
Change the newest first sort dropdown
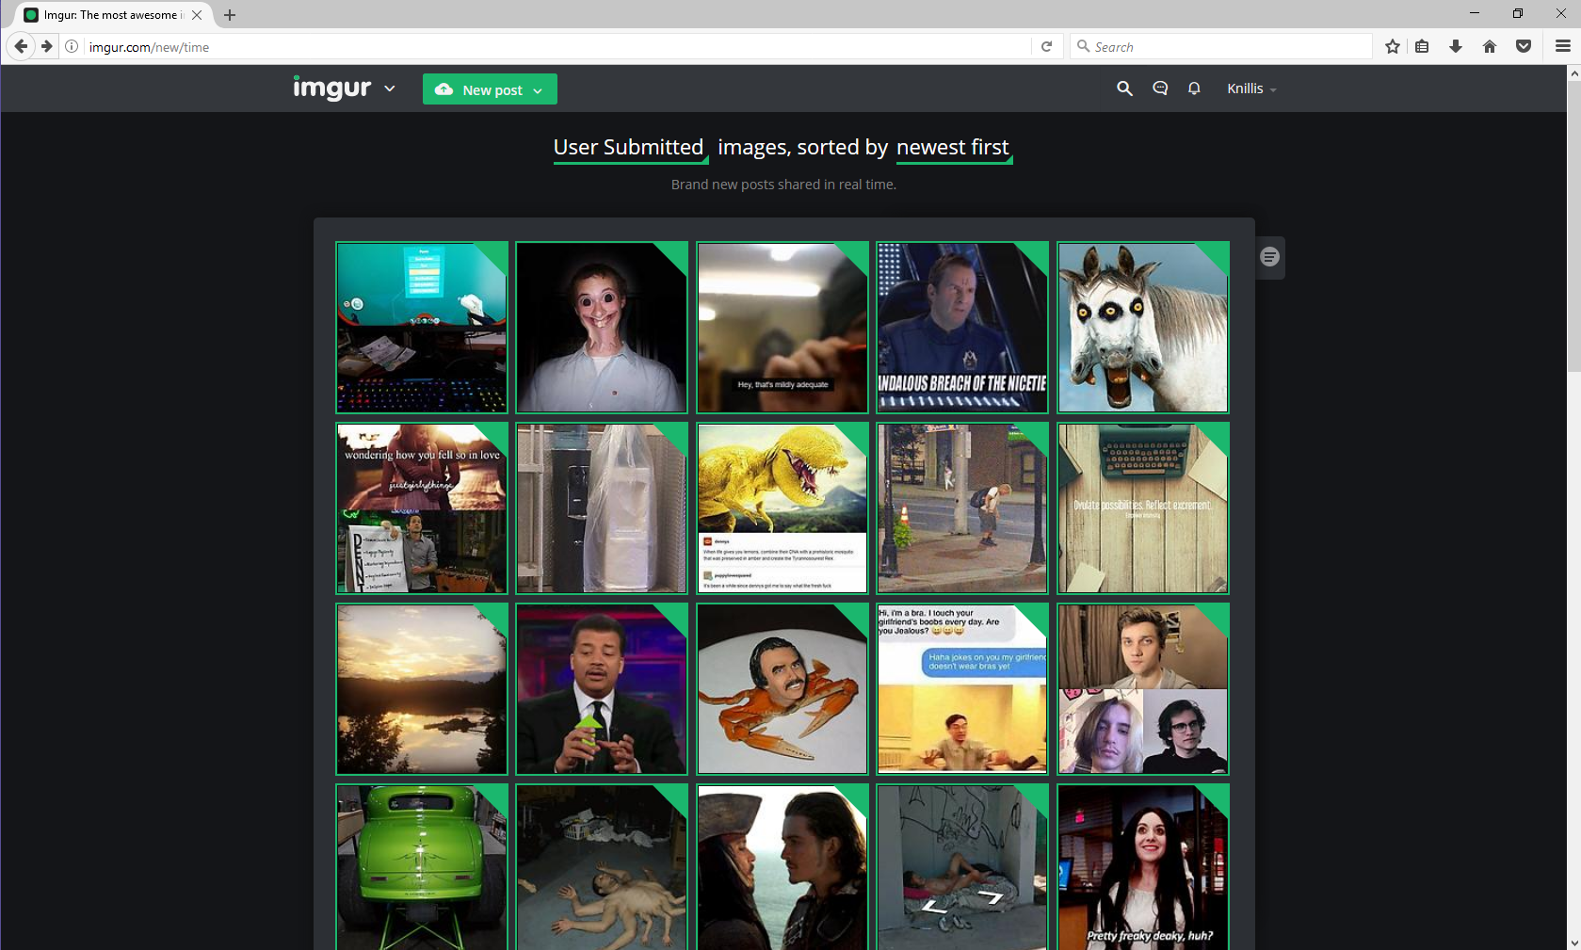(x=954, y=148)
